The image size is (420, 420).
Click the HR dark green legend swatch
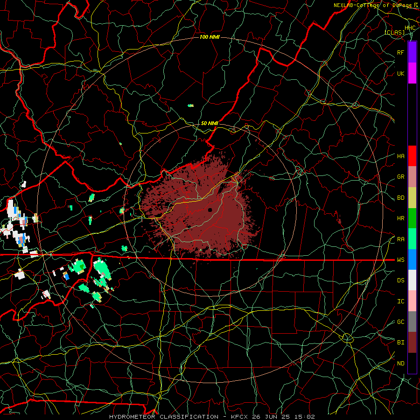(x=412, y=218)
